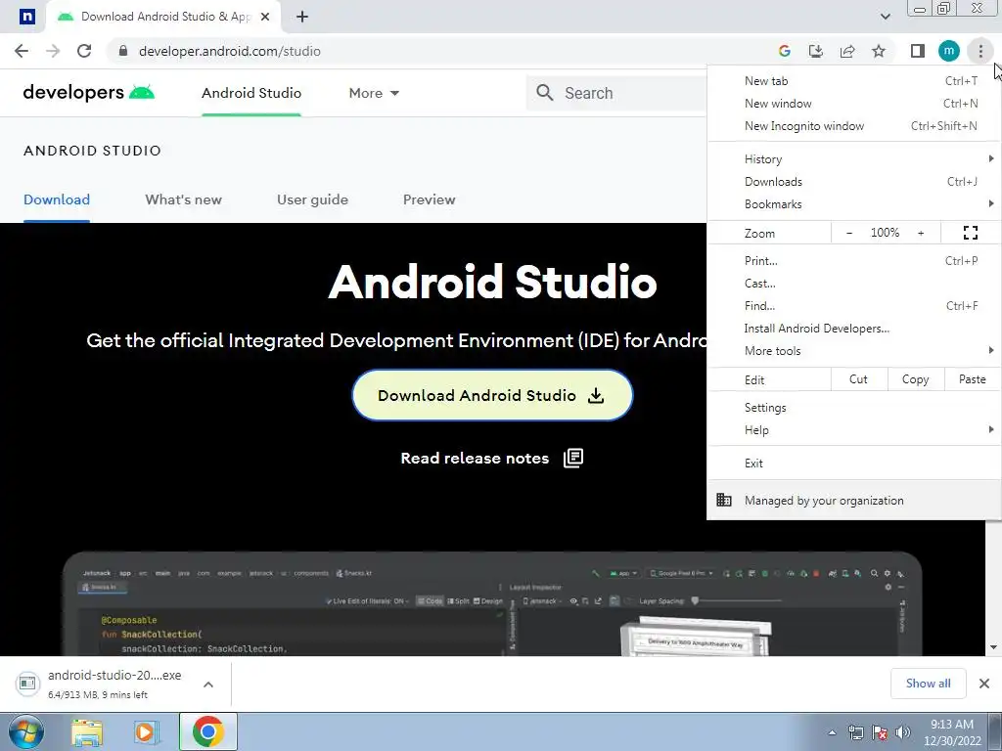Click the Android developers logo
The width and height of the screenshot is (1002, 751).
(x=89, y=93)
